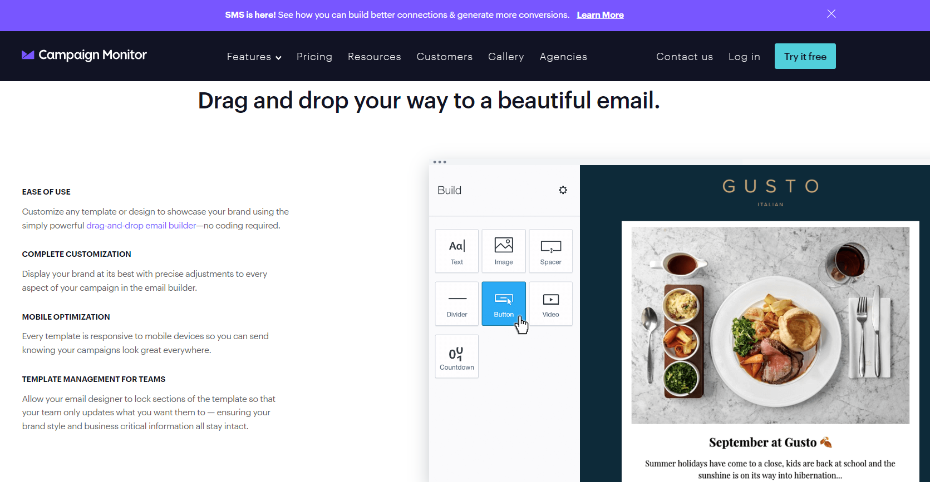Select the Text block icon
The width and height of the screenshot is (930, 482).
(456, 251)
